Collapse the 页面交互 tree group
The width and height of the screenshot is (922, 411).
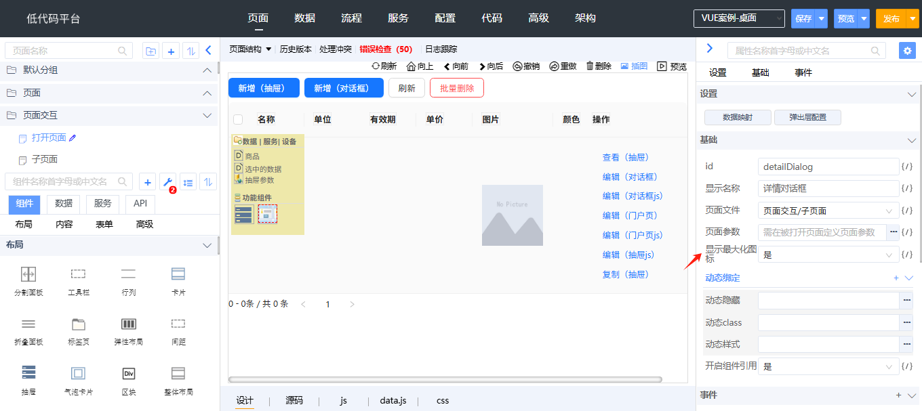(207, 116)
